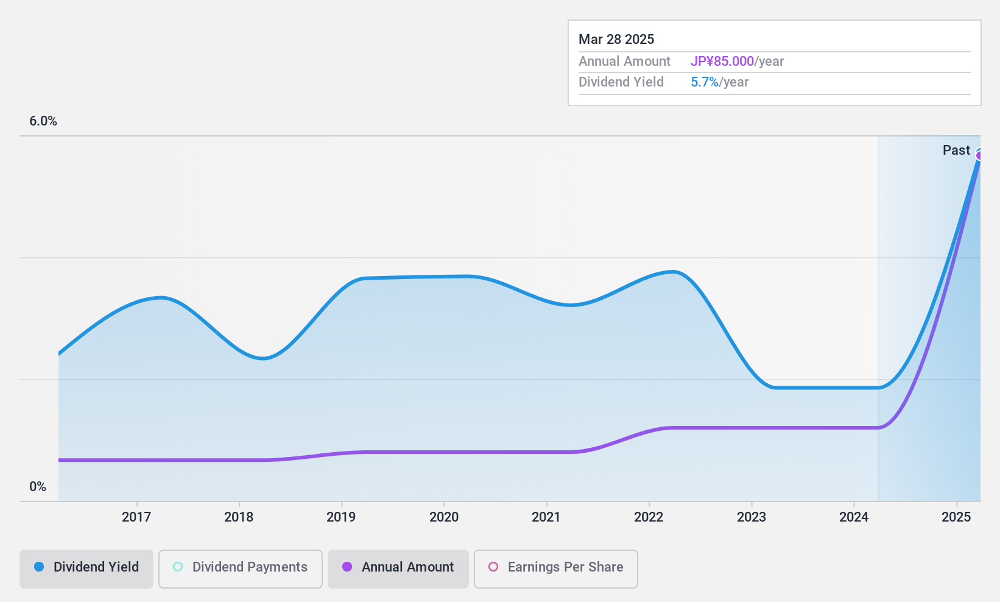The width and height of the screenshot is (1000, 602).
Task: Select the 2017 axis label
Action: click(136, 517)
